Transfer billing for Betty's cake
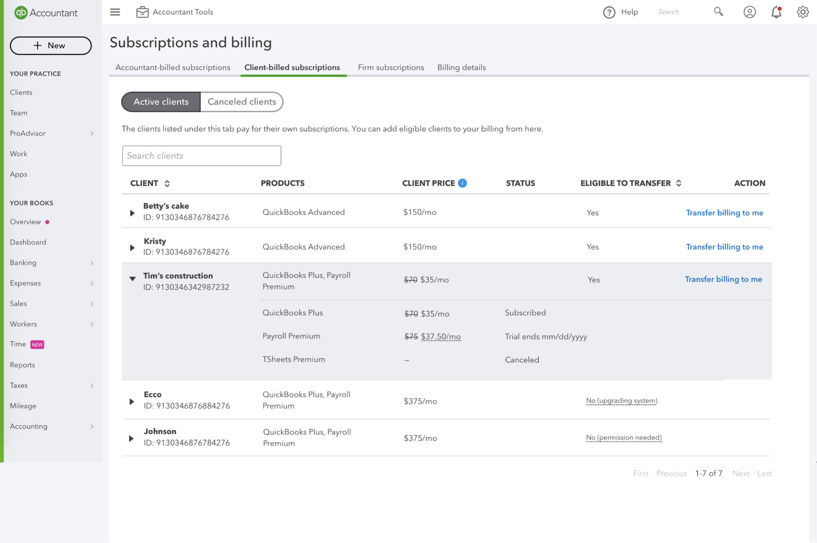817x543 pixels. (x=724, y=213)
